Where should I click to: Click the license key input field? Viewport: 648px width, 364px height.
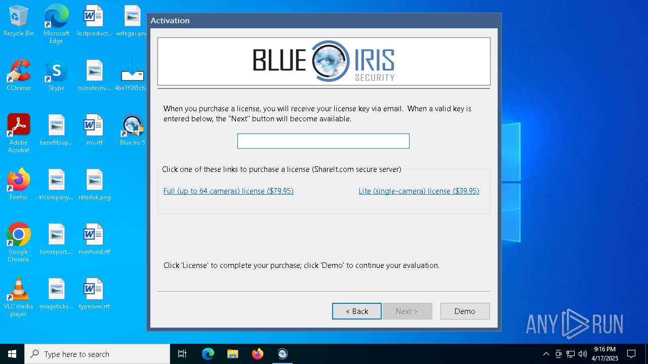[323, 141]
